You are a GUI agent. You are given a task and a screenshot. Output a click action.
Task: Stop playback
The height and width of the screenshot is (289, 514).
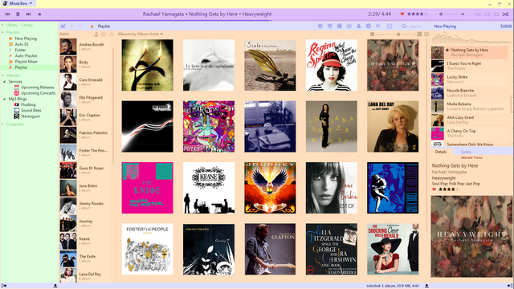pos(39,14)
